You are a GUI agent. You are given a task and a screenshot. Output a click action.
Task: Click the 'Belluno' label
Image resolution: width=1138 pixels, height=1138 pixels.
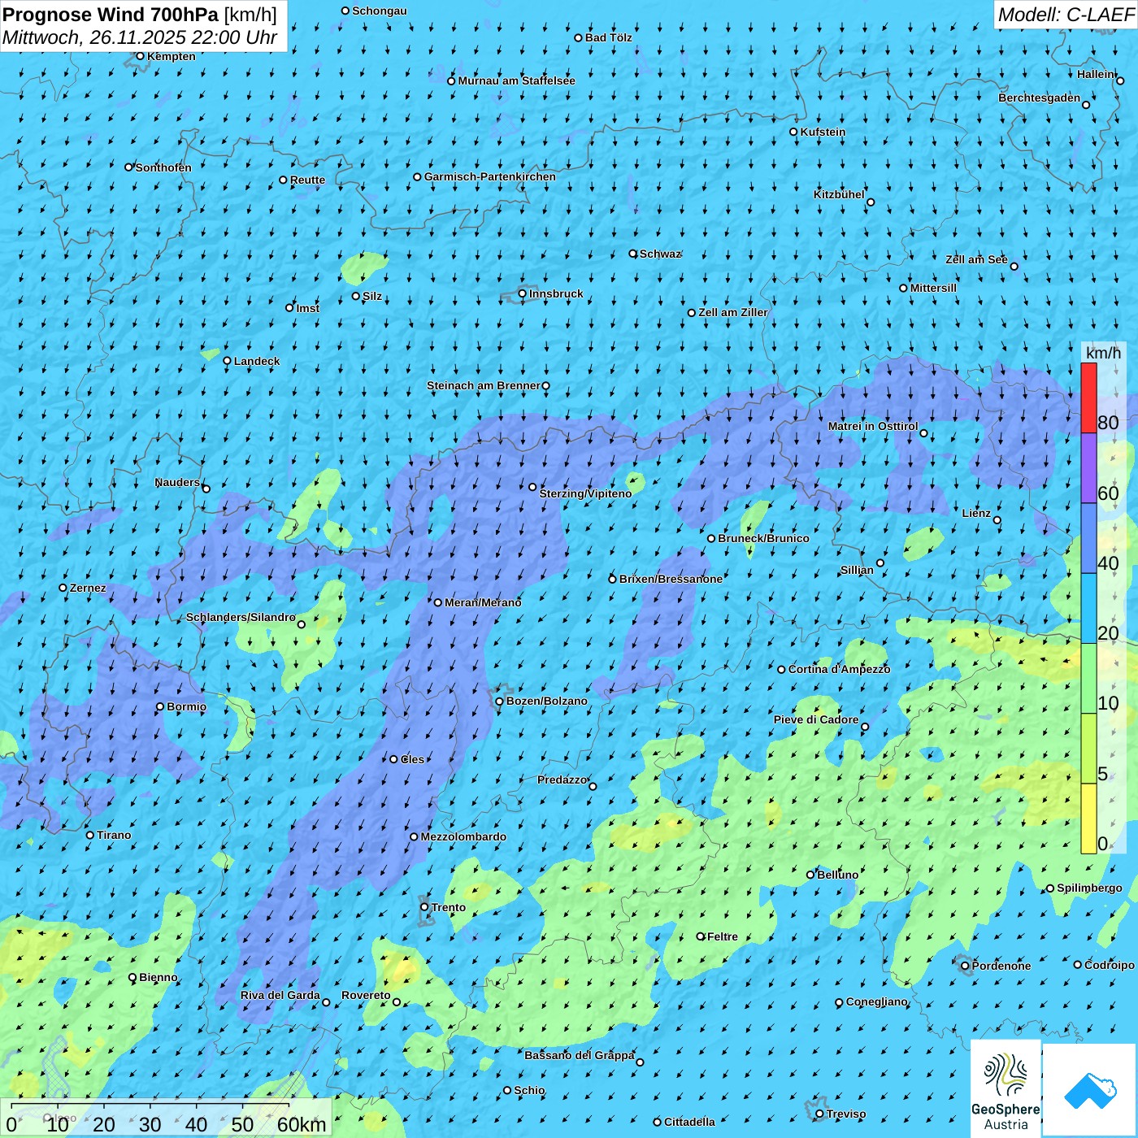click(x=837, y=875)
